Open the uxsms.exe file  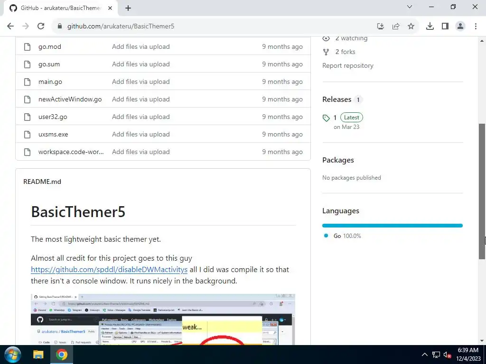pyautogui.click(x=53, y=134)
